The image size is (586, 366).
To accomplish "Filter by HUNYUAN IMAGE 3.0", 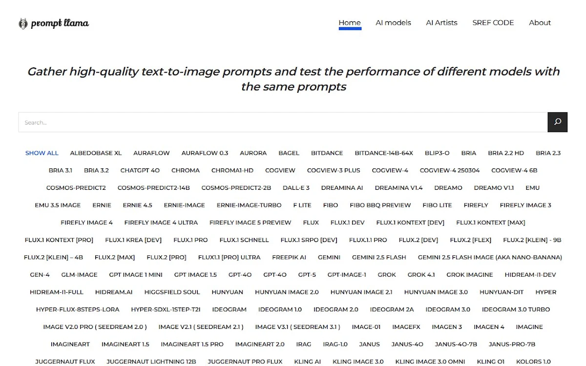I will tap(436, 292).
